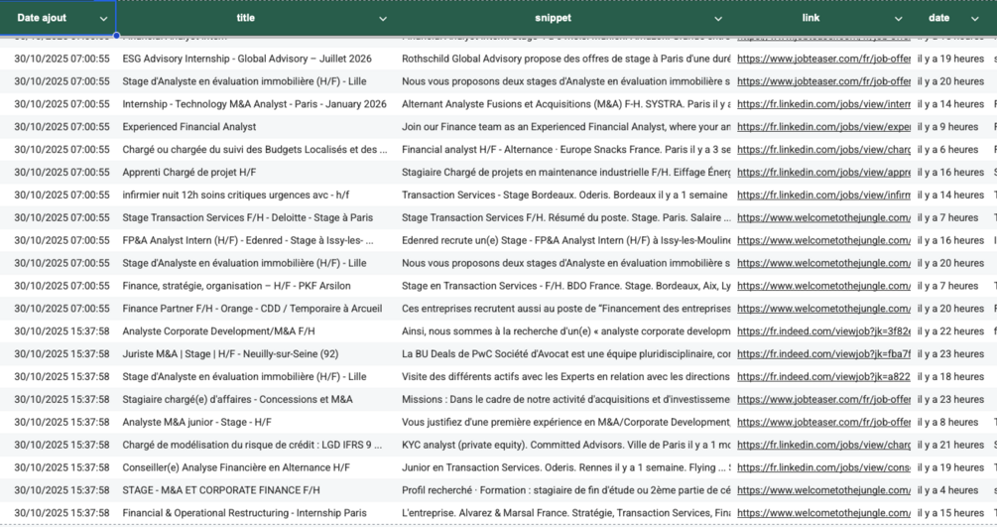Select snippet starting 'Edenred recrute un(e) Stage'

pyautogui.click(x=565, y=240)
